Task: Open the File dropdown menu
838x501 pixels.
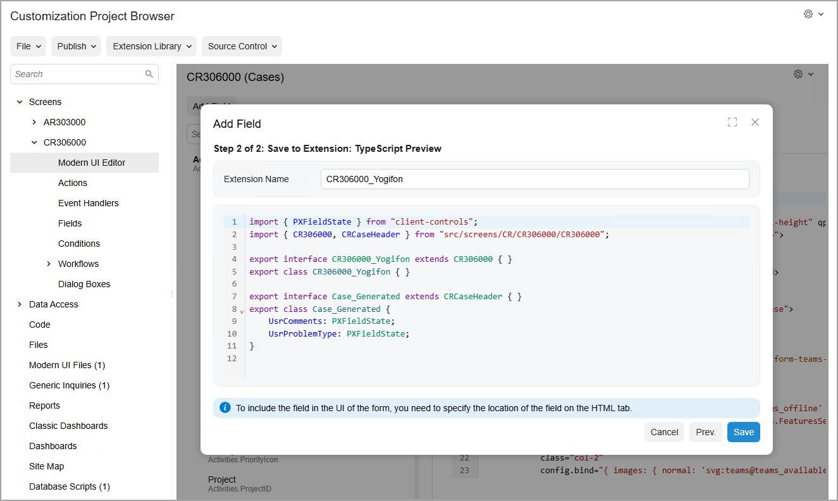Action: (x=28, y=46)
